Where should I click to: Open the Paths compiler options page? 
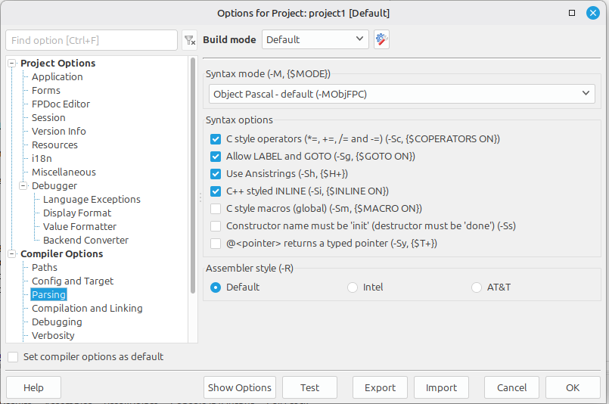coord(45,268)
